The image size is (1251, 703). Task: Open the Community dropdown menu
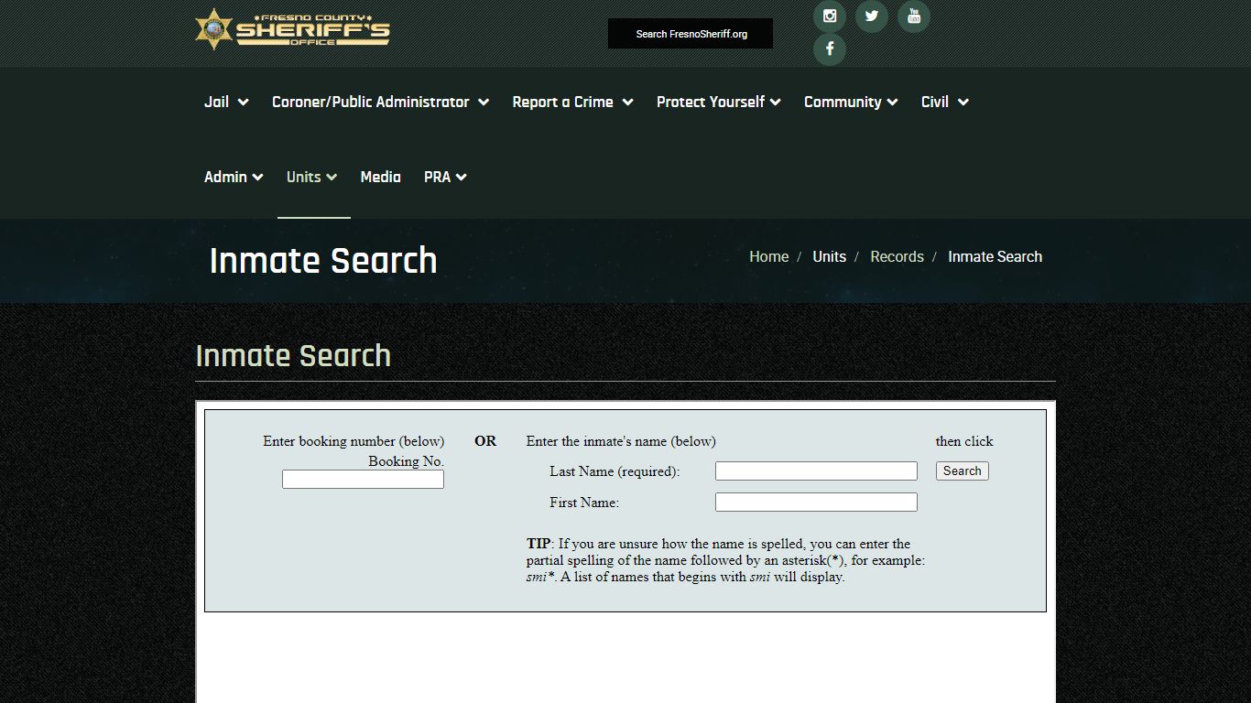click(x=851, y=102)
